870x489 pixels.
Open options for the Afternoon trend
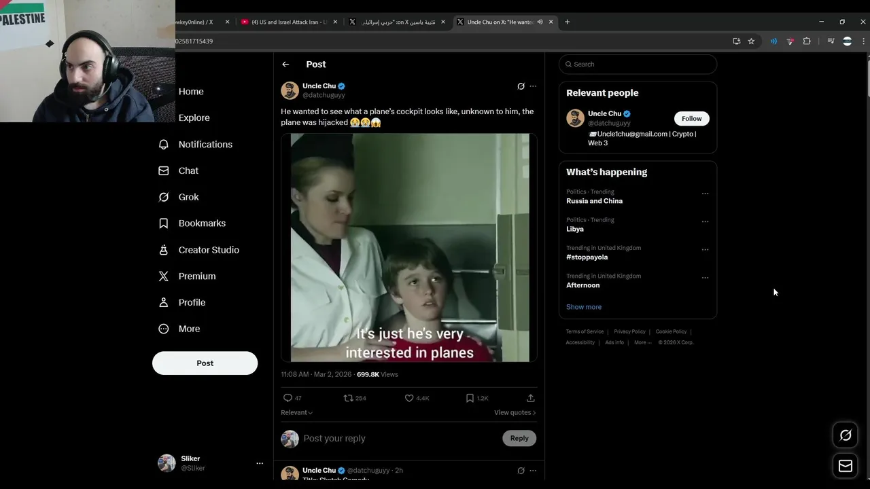[705, 278]
